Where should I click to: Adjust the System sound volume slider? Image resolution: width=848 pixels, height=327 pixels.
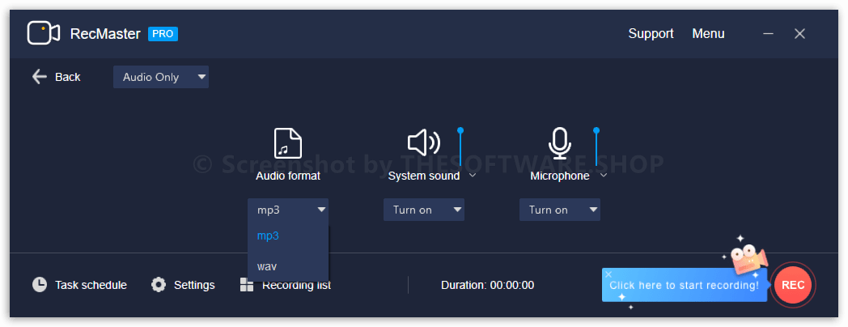click(460, 147)
